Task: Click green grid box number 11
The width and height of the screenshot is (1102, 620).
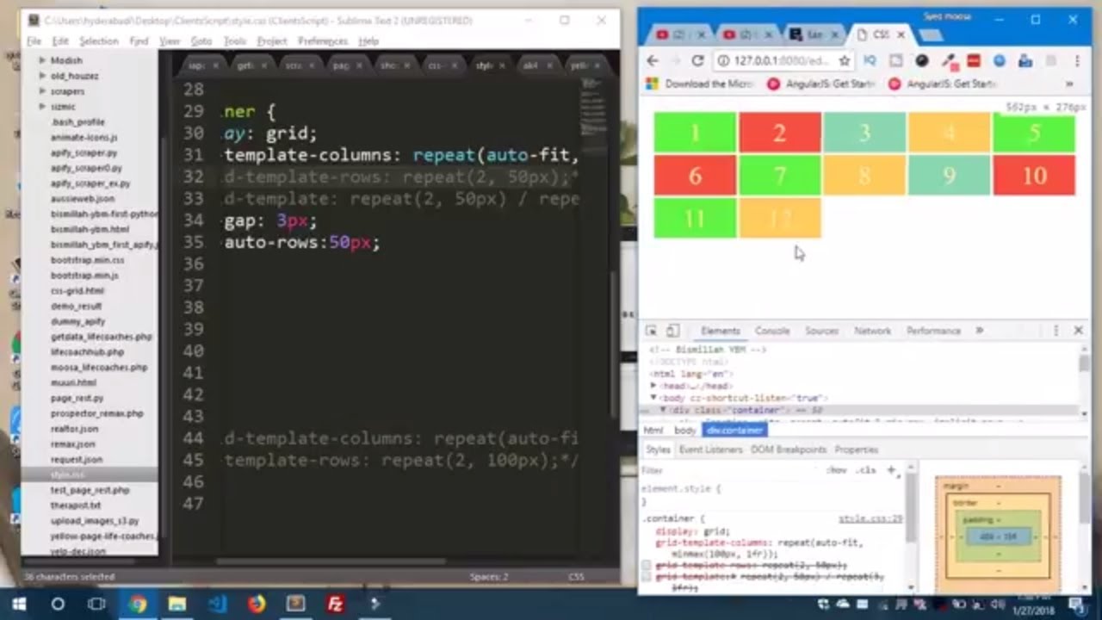Action: coord(695,219)
